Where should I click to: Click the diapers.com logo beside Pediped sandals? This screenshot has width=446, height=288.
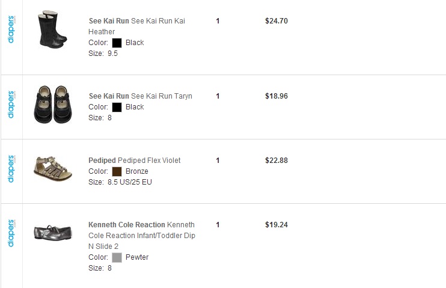[11, 168]
